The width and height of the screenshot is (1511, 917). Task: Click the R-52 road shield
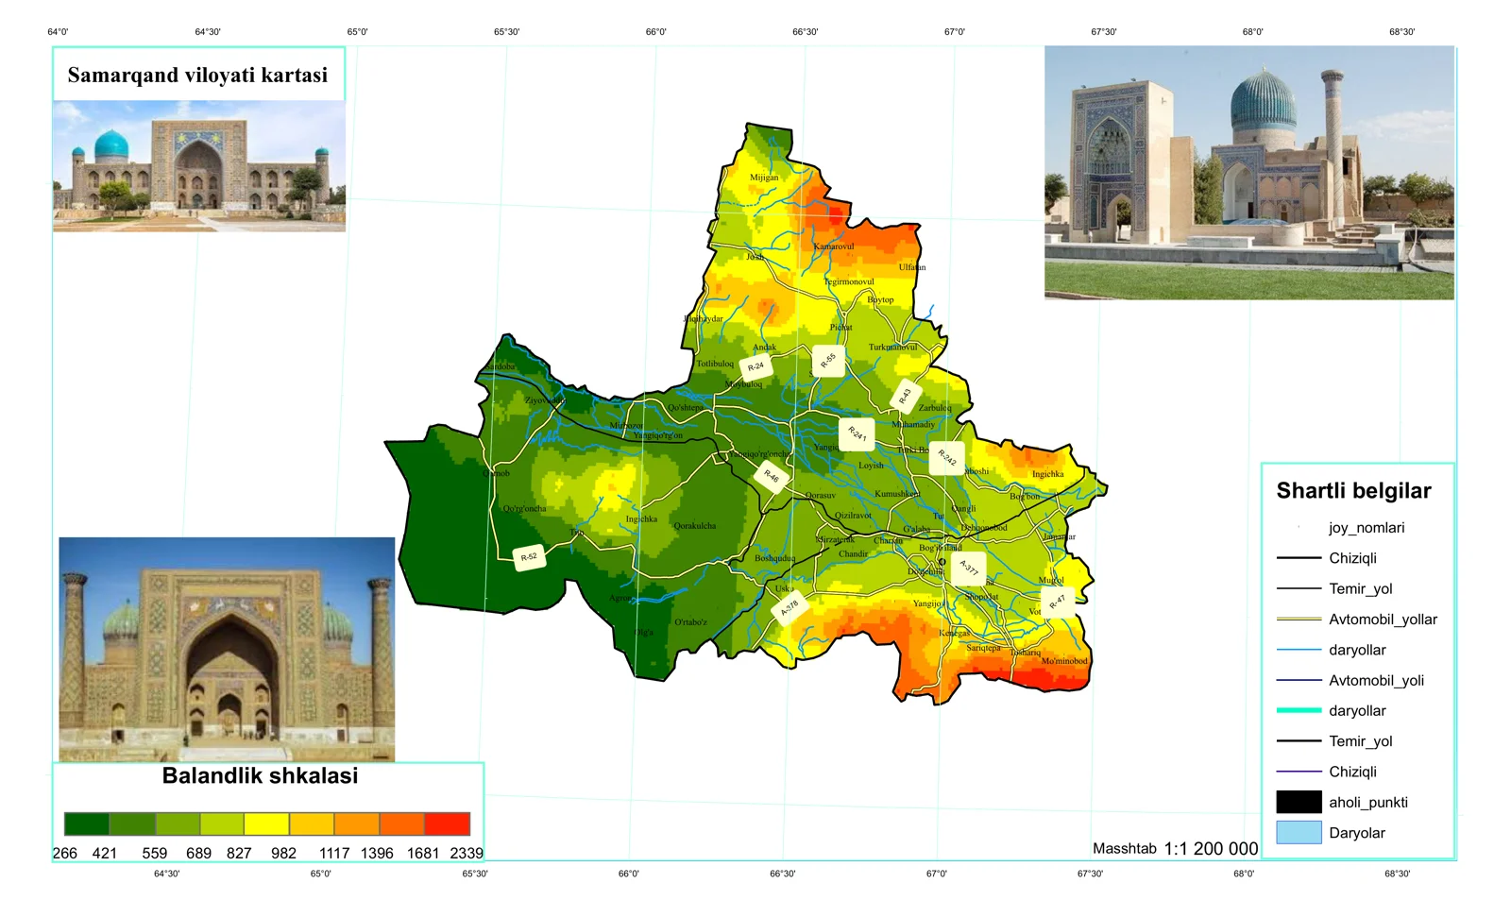pyautogui.click(x=529, y=557)
